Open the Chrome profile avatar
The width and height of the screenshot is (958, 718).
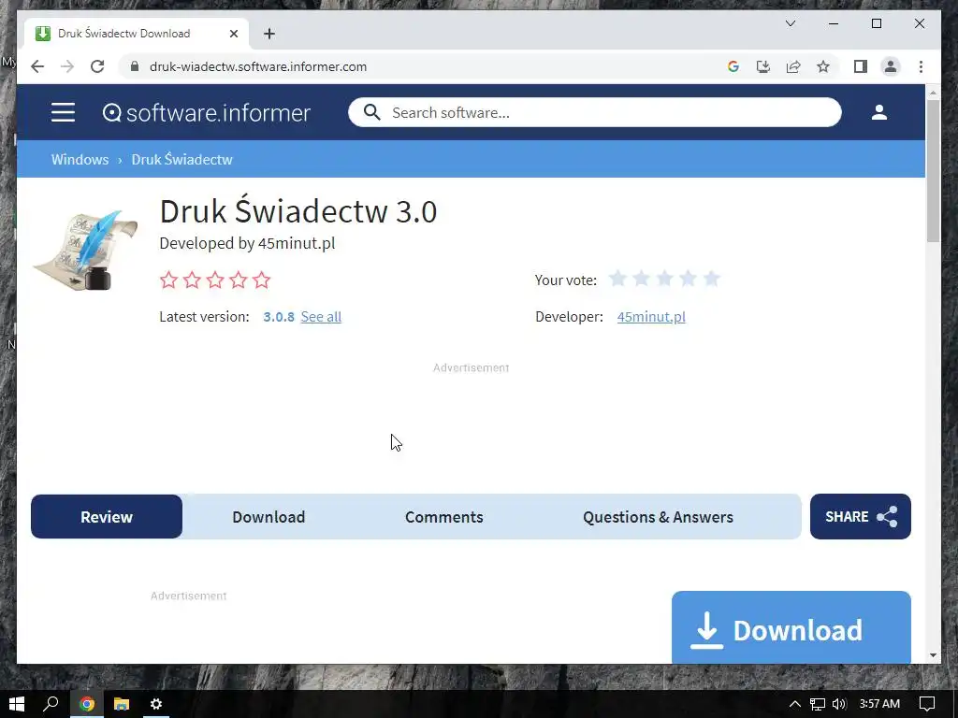tap(891, 66)
